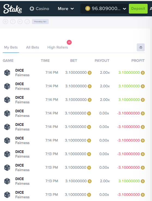Click the Casino club-suit icon
Screen dimensions: 152x201
coord(32,9)
